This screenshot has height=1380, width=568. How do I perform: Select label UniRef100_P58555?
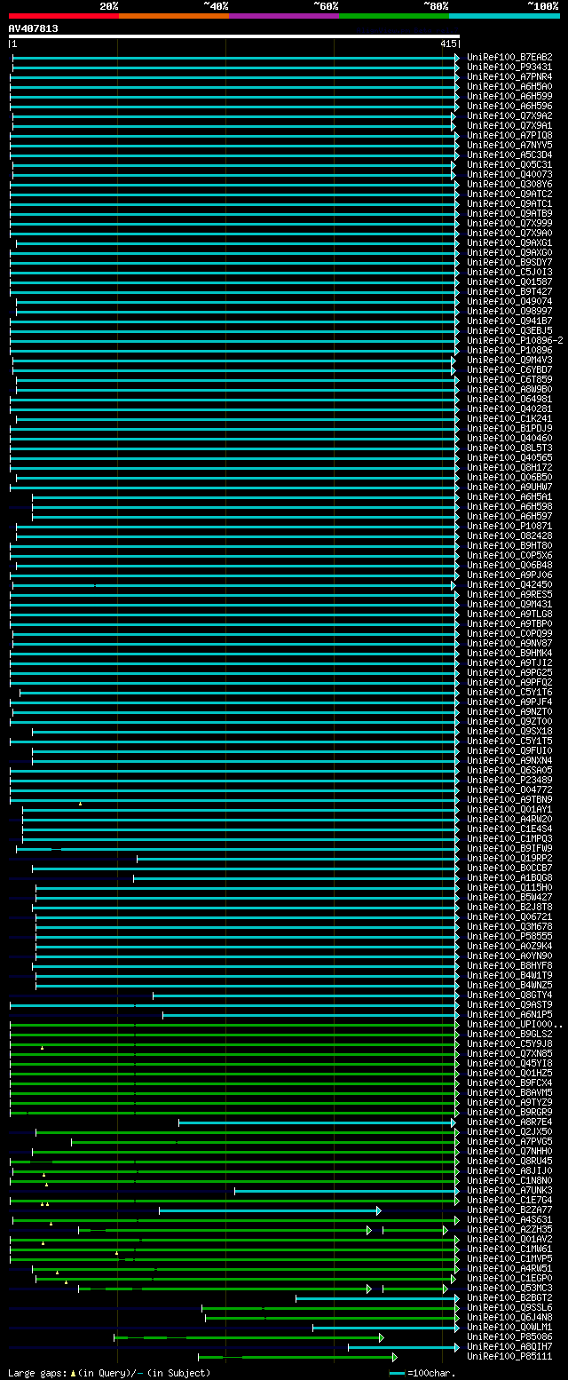click(509, 936)
